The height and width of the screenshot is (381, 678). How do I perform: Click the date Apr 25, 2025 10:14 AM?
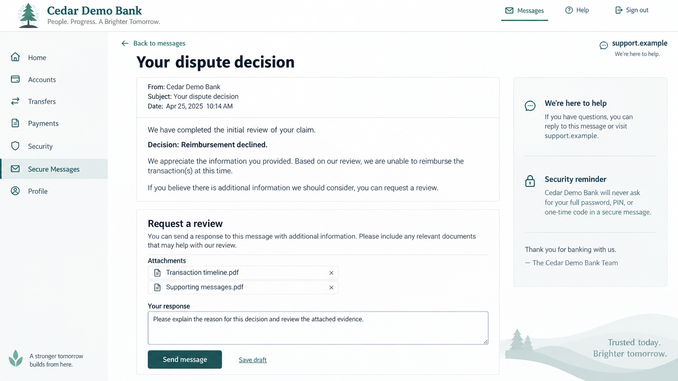(199, 106)
